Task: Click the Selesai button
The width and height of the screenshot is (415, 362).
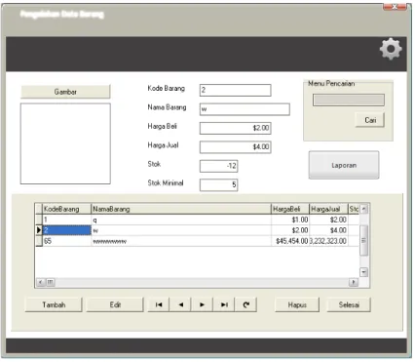Action: click(349, 304)
